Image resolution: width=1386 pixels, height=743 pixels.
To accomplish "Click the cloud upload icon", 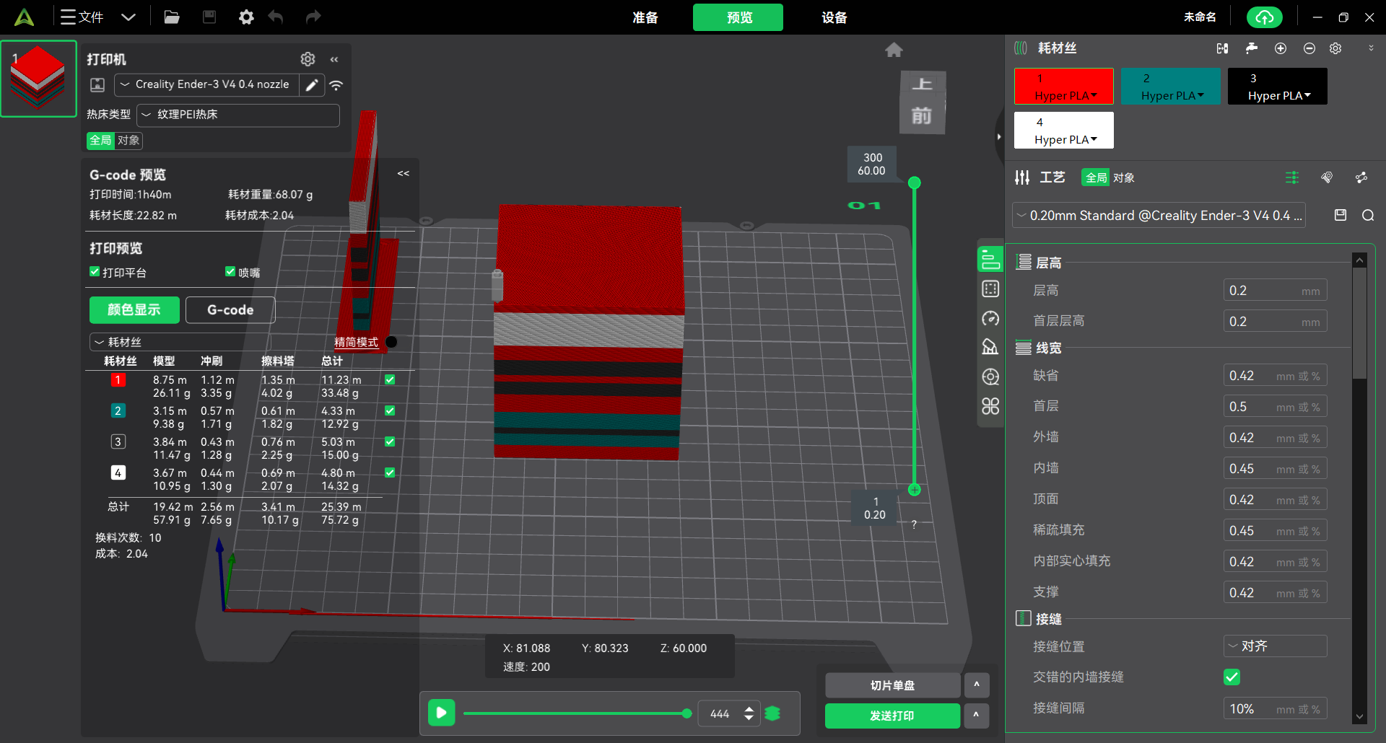I will click(x=1264, y=17).
